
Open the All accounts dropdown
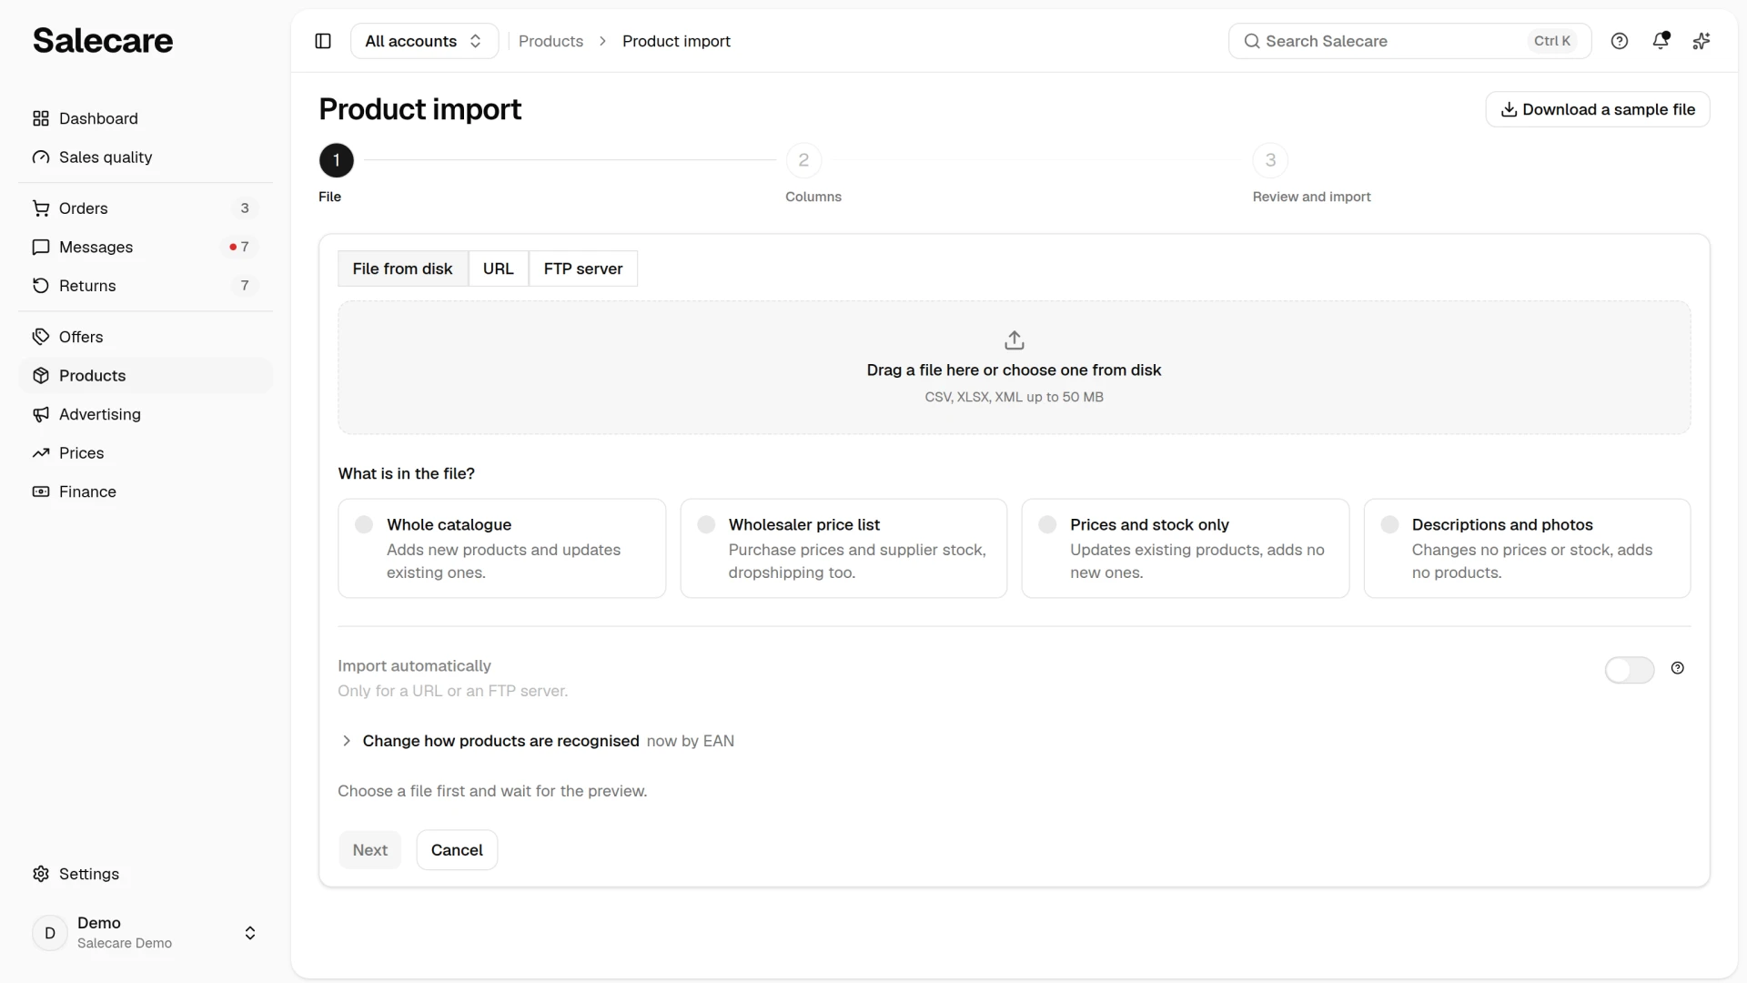tap(424, 41)
